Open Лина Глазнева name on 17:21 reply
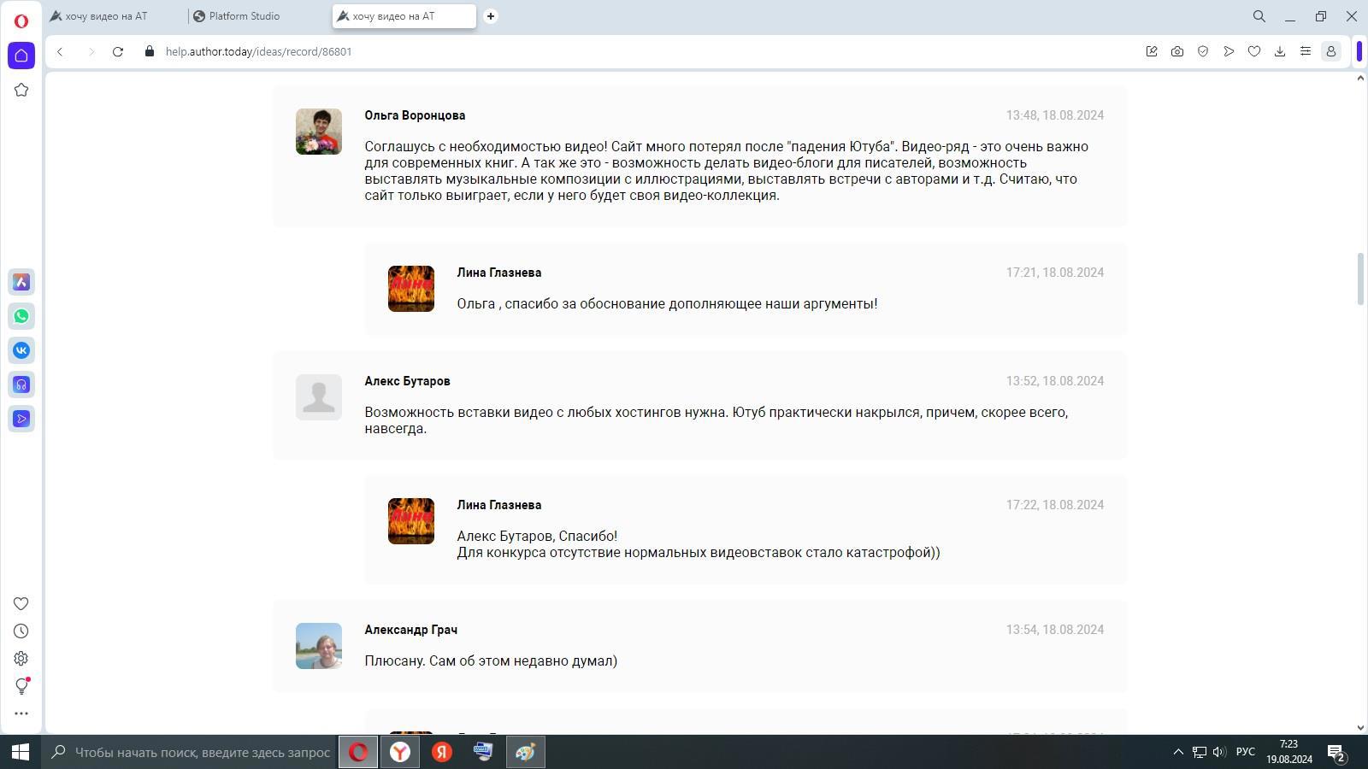This screenshot has width=1368, height=769. [498, 273]
